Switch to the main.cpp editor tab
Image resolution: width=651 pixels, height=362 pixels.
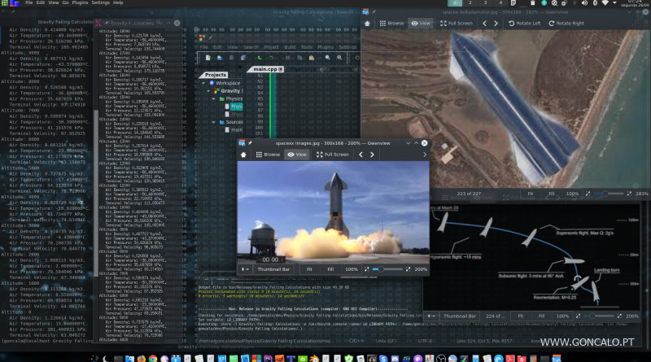click(x=265, y=69)
